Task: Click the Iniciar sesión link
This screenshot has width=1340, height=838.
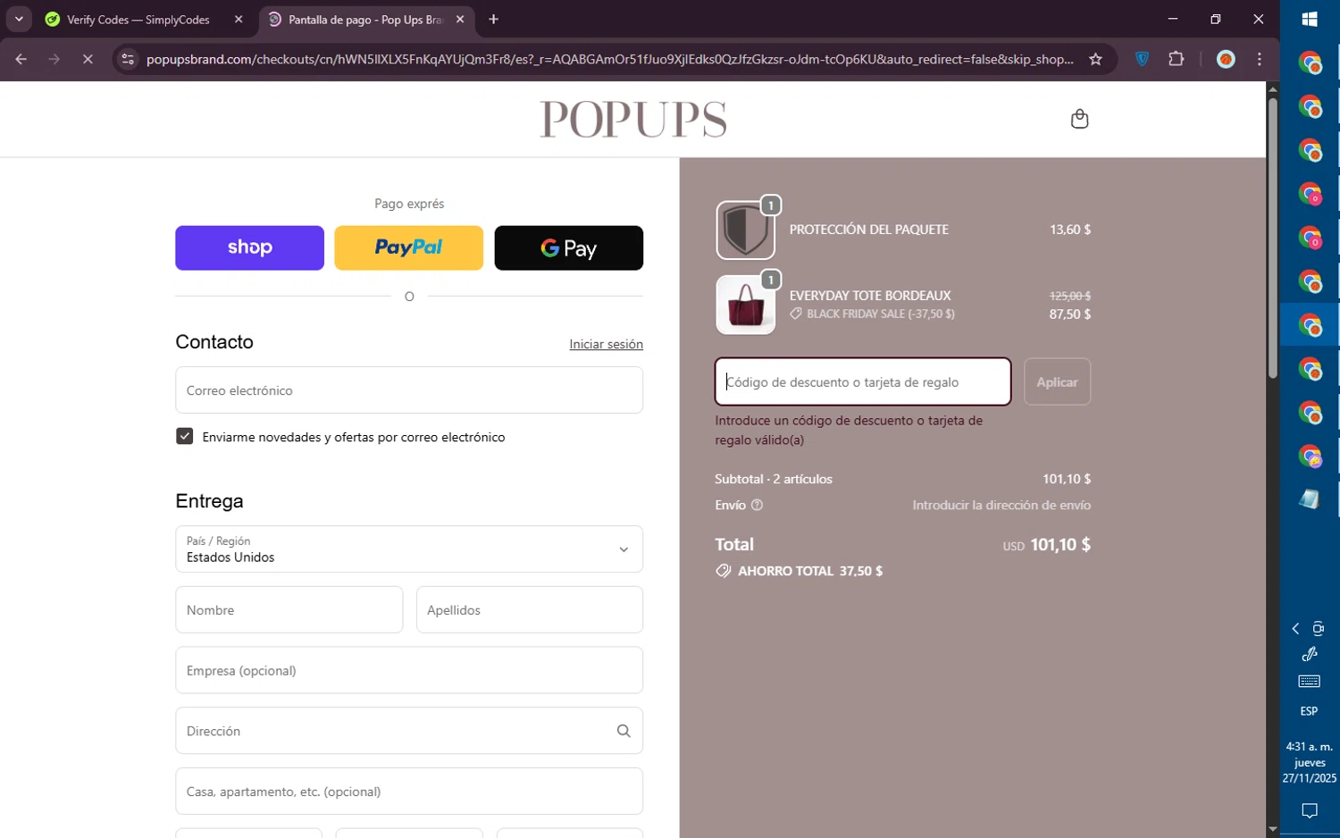Action: 606,344
